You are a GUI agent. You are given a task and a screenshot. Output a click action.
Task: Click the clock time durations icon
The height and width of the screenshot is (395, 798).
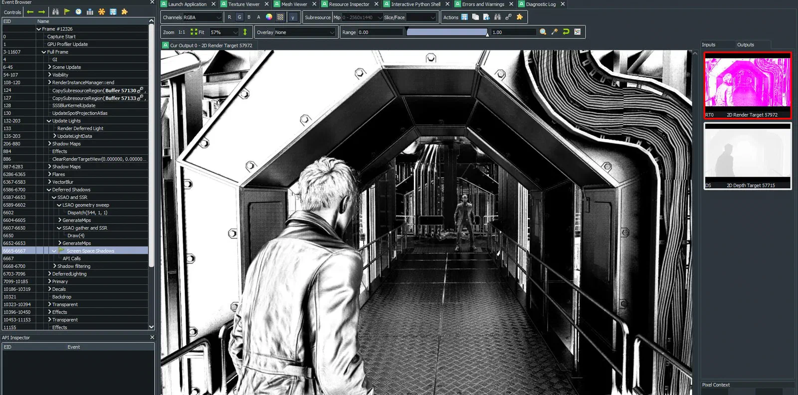(x=78, y=11)
